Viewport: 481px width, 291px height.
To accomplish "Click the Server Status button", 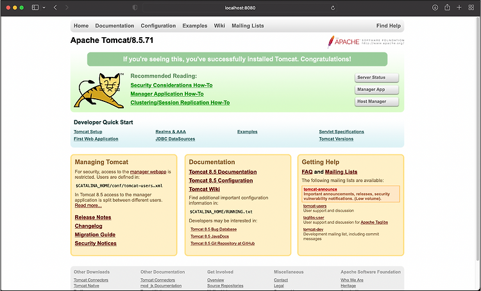I will point(376,78).
